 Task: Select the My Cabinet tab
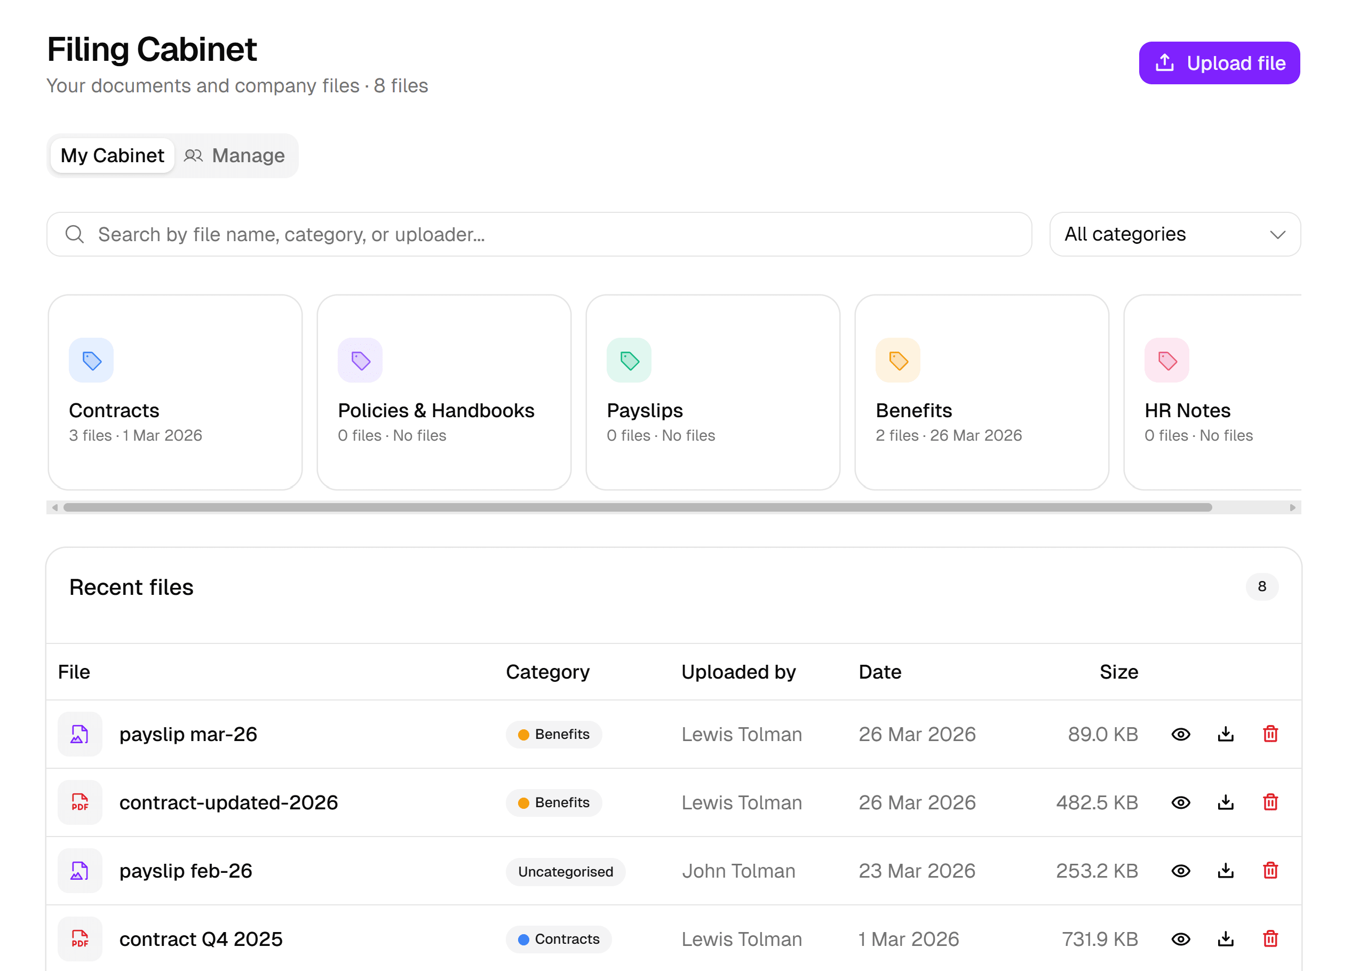point(113,155)
